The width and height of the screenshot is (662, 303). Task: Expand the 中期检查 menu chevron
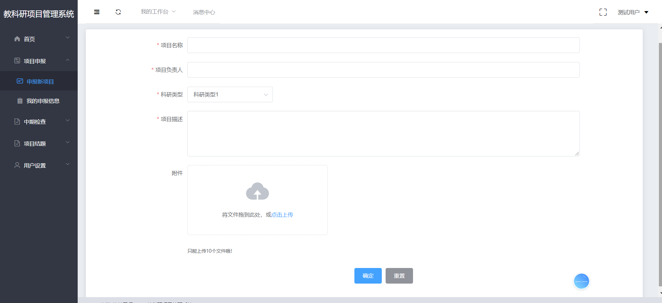(68, 120)
